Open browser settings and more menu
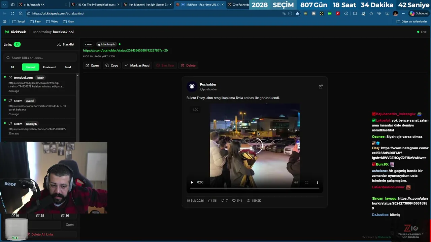Screen dimensions: 431x242 [403, 13]
